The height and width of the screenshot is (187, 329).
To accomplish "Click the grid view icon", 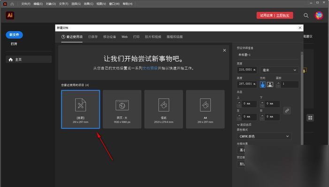I will [310, 118].
